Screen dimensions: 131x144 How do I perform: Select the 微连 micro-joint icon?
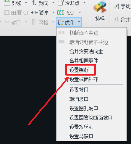(34, 13)
